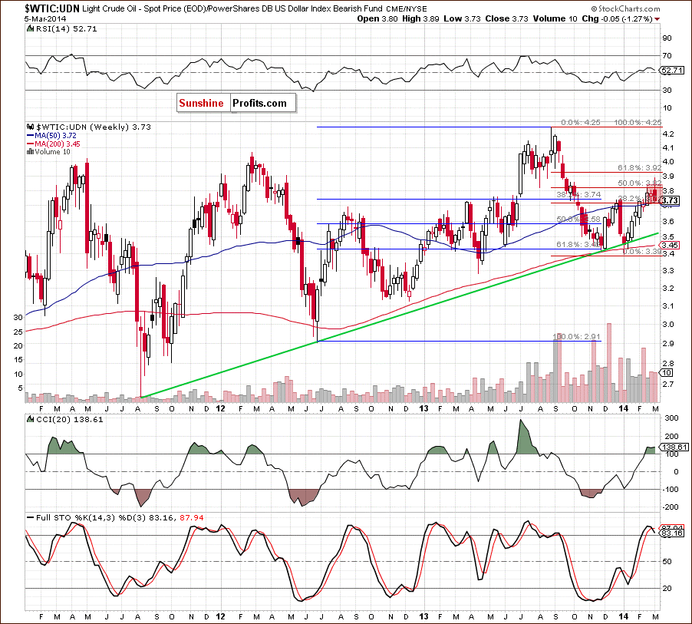692x624 pixels.
Task: Click the date label 5-Mar-2014
Action: click(x=45, y=18)
